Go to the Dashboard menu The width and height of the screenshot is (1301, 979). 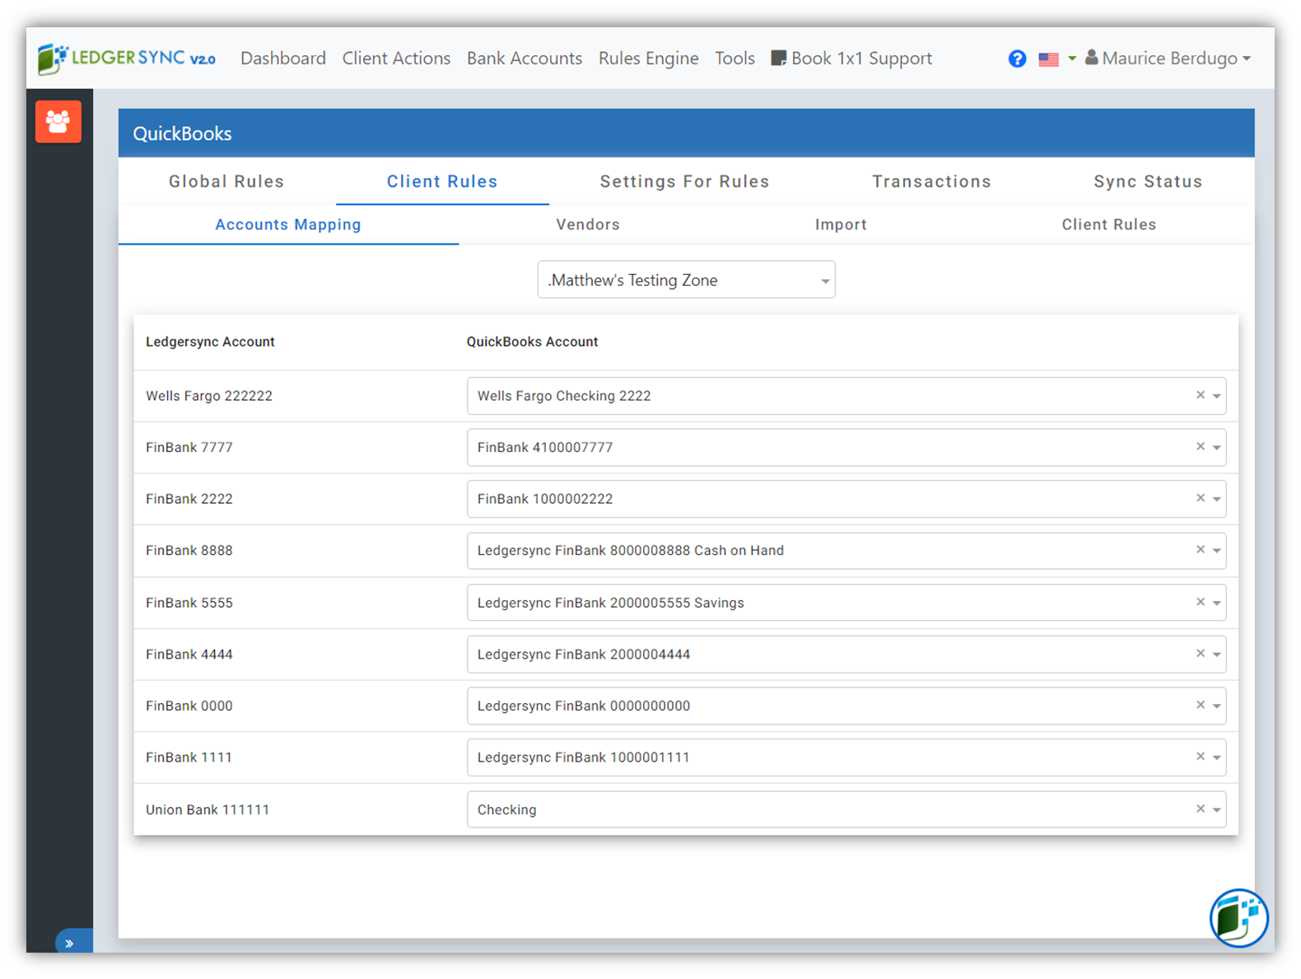pos(283,58)
